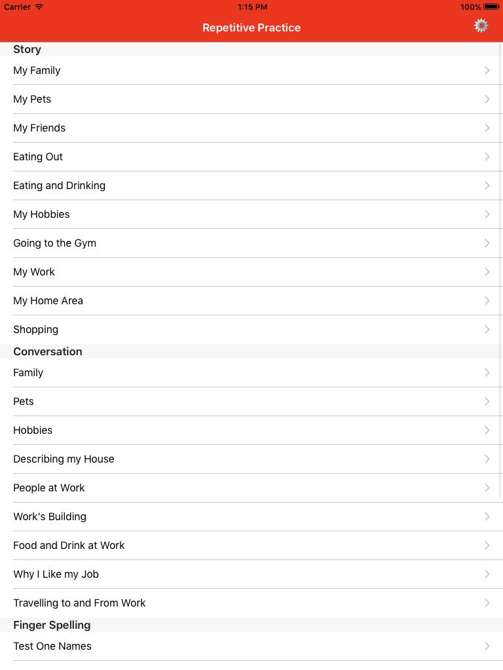The height and width of the screenshot is (670, 503).
Task: Open My Hobbies story
Action: 251,214
